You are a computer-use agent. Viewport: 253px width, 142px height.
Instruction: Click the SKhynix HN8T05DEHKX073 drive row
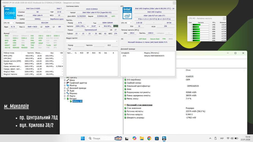tap(148, 56)
